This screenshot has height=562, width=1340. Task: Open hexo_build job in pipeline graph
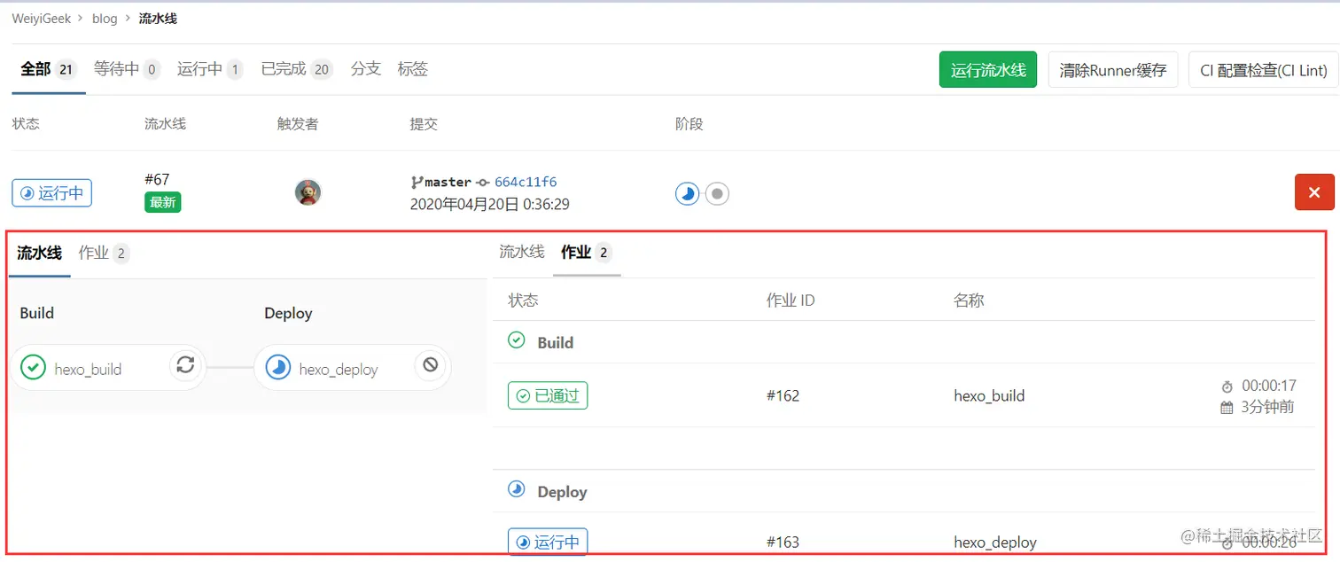(x=88, y=369)
